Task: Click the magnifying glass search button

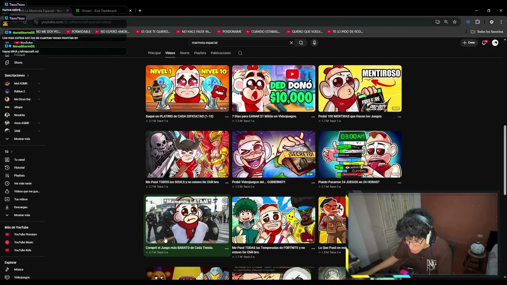Action: [x=301, y=43]
